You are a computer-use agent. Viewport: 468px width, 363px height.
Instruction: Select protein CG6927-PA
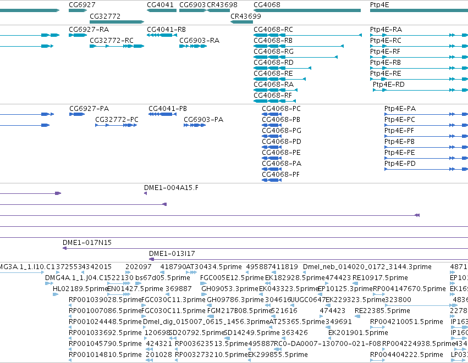pos(77,114)
